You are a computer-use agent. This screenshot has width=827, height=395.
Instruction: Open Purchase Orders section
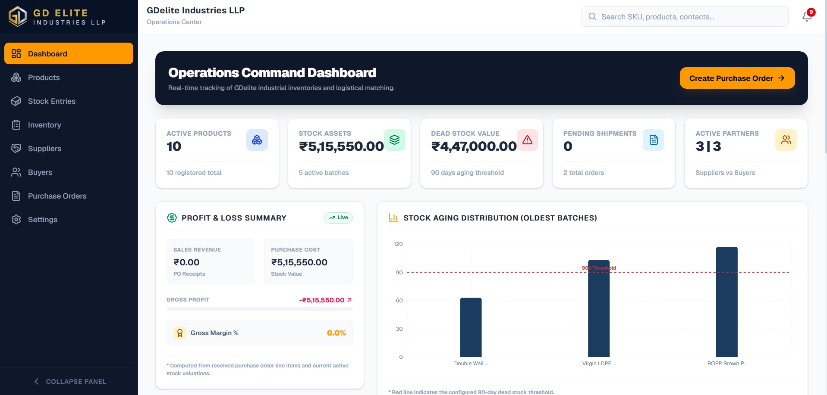69,196
